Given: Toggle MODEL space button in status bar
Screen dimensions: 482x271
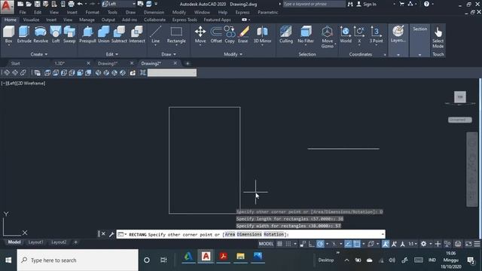Looking at the screenshot, I should (266, 244).
